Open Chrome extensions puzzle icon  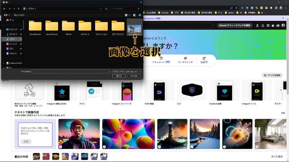(271, 8)
